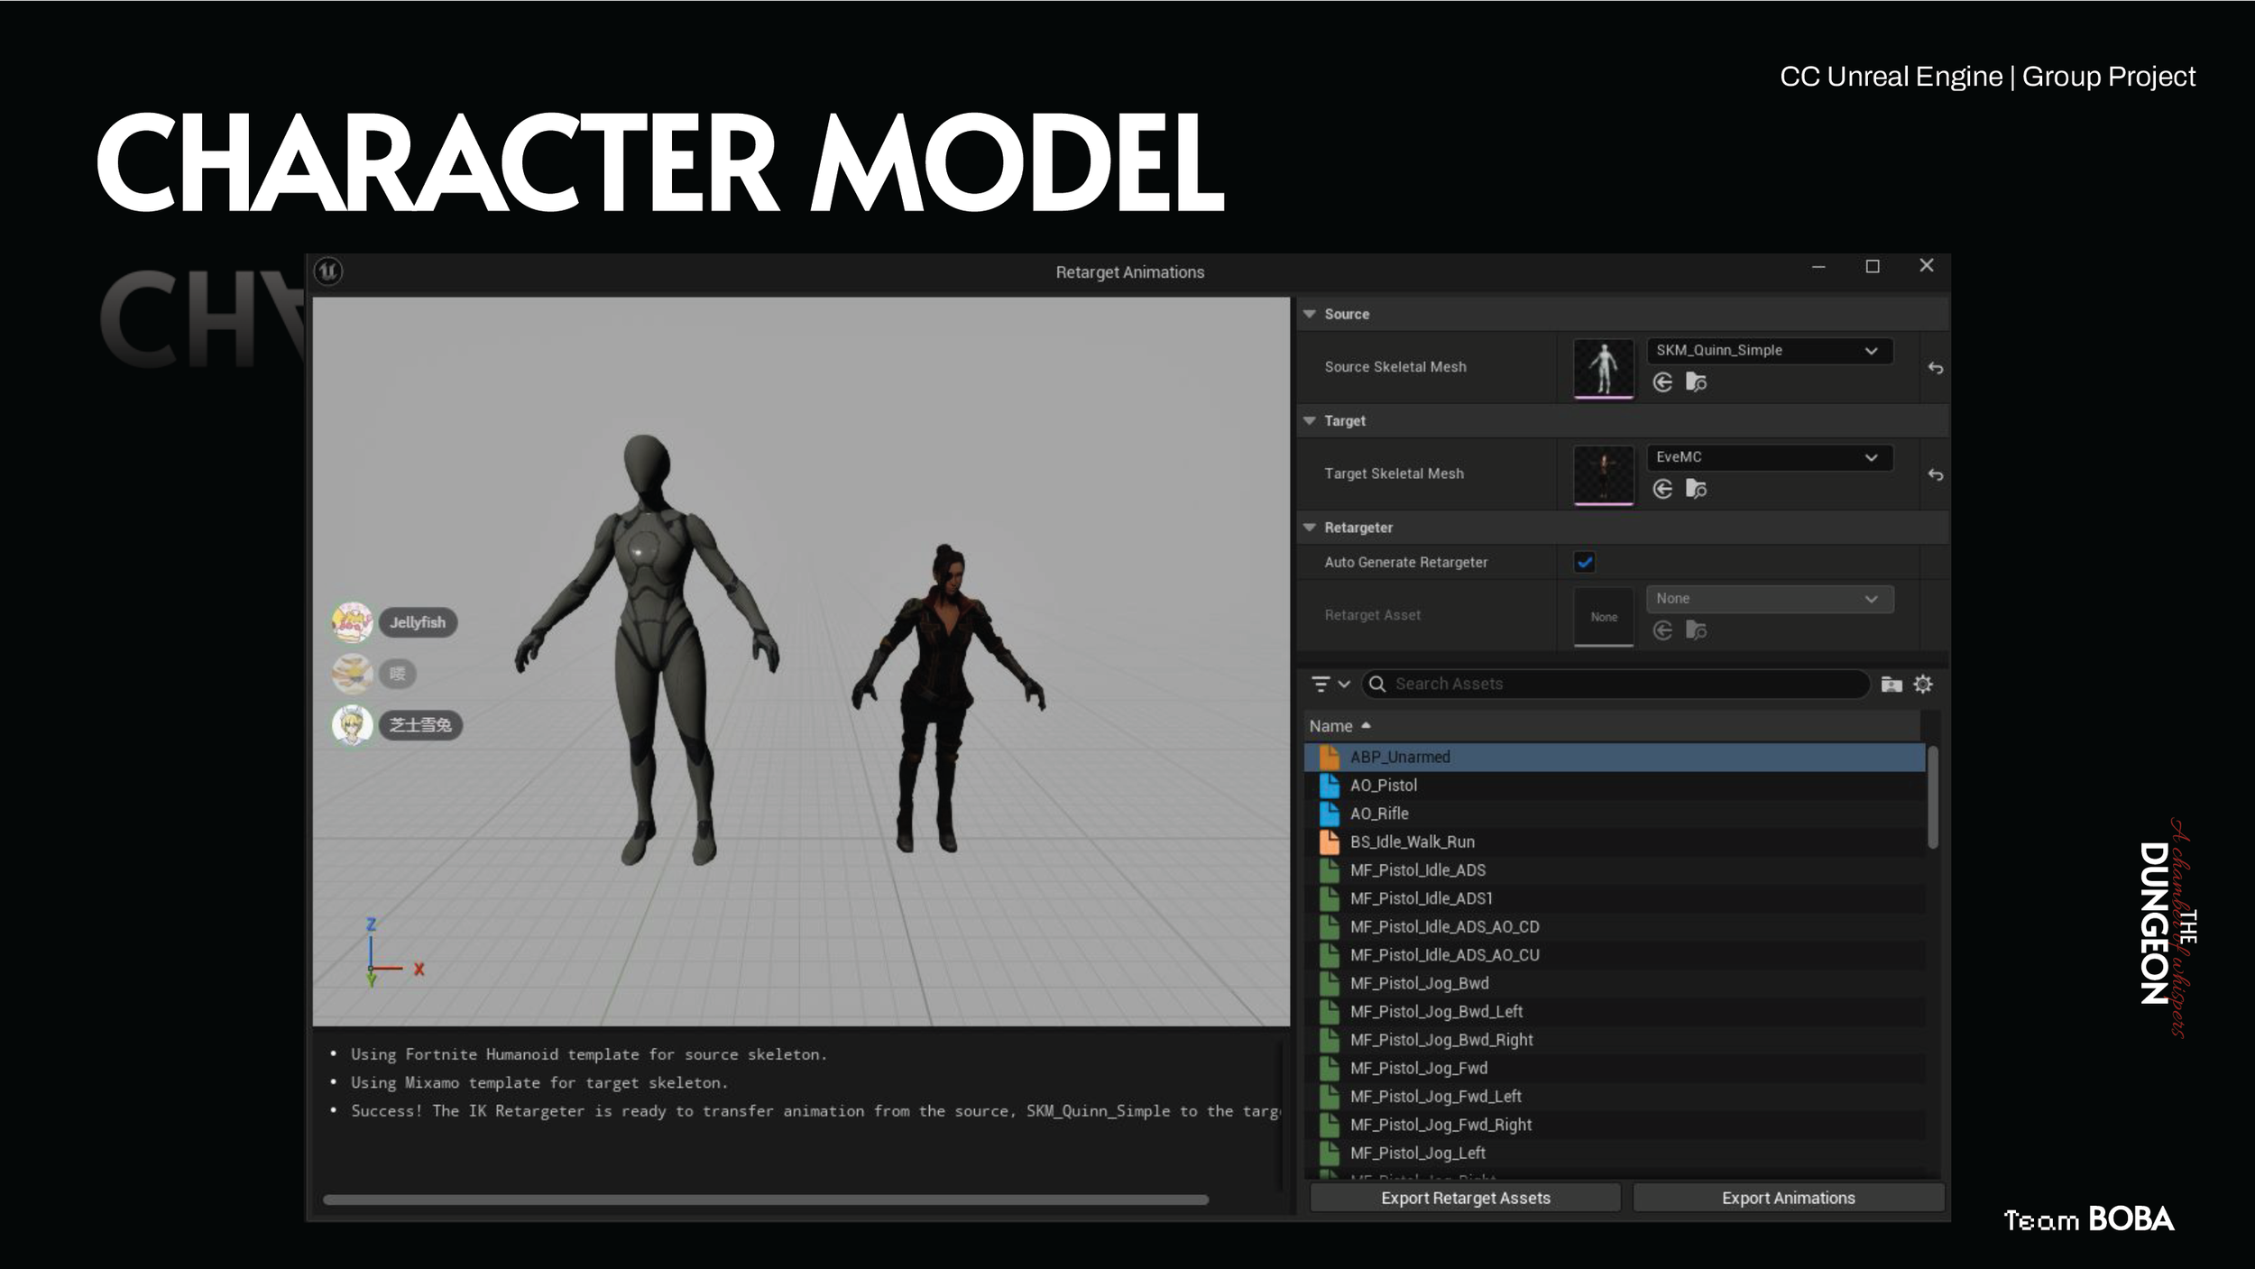Sort assets by the Name column

coord(1613,726)
